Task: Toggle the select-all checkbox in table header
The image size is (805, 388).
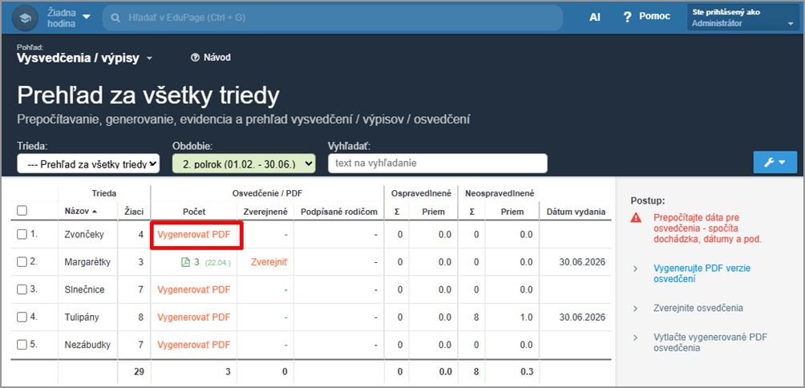Action: [22, 211]
